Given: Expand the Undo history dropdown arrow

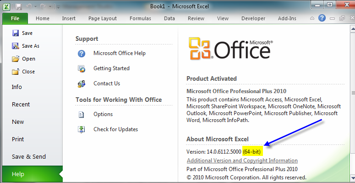Looking at the screenshot, I should (x=35, y=7).
